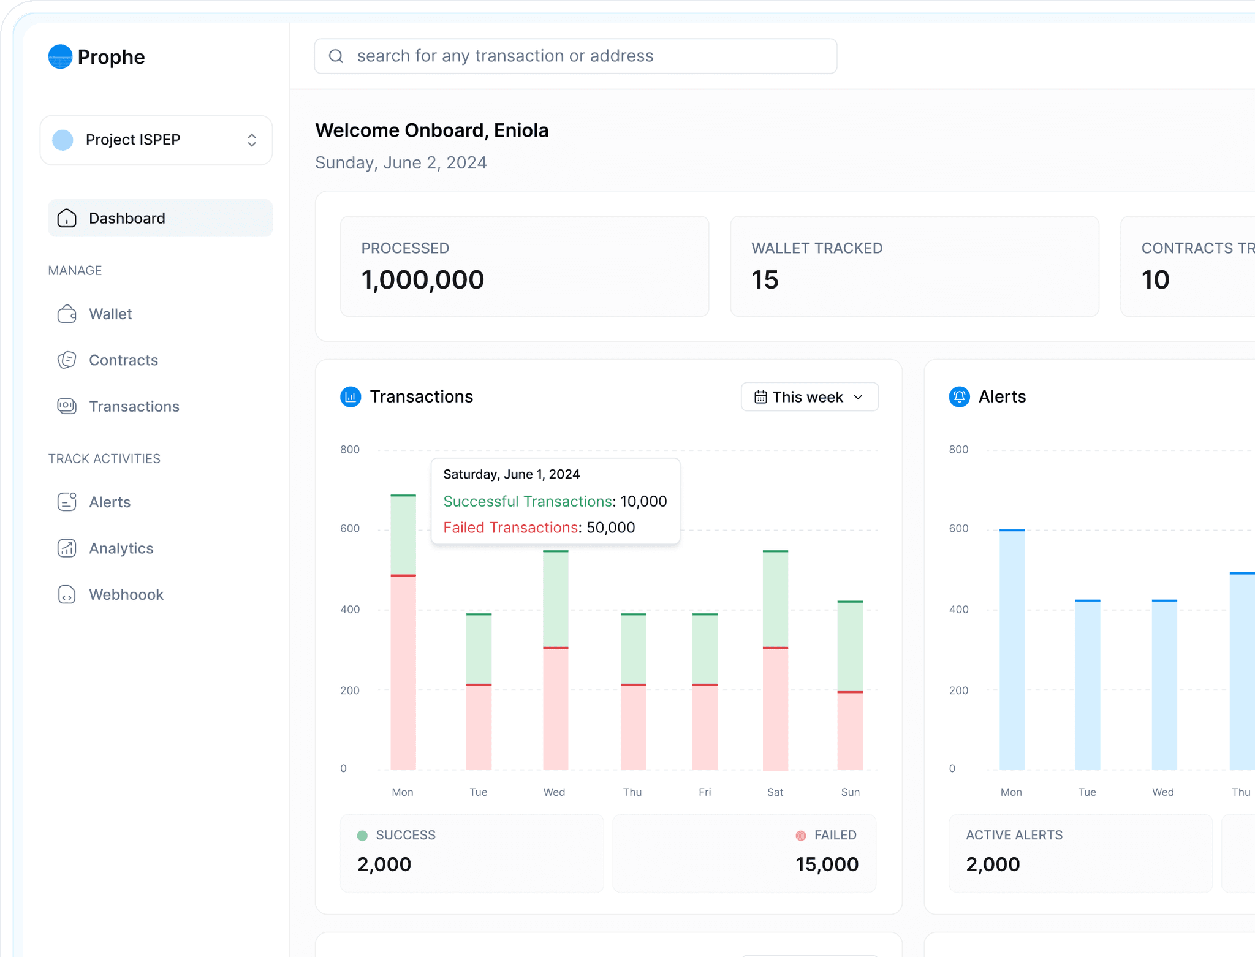1255x957 pixels.
Task: Click the ACTIVE ALERTS 2,000 card
Action: pyautogui.click(x=1080, y=853)
